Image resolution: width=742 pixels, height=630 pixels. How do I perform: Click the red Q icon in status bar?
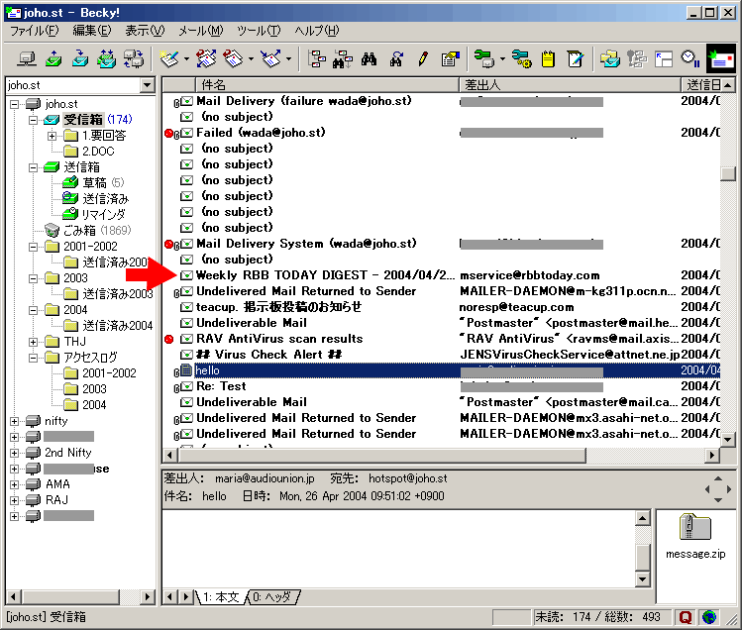tap(686, 617)
